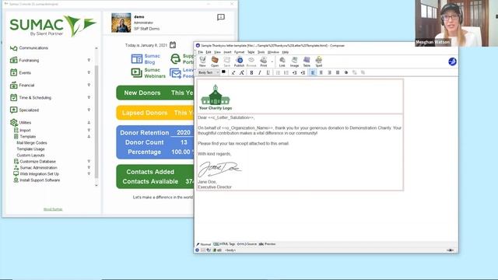498x280 pixels.
Task: Click the Jane Doe signature image
Action: tap(219, 170)
